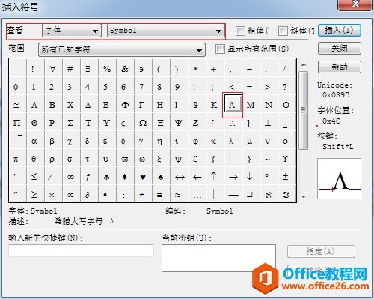Image resolution: width=374 pixels, height=299 pixels.
Task: Click the 指定(A) assign button
Action: click(321, 251)
